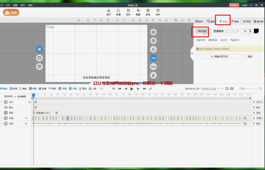The width and height of the screenshot is (265, 170).
Task: Toggle the grid display button
Action: 39,49
